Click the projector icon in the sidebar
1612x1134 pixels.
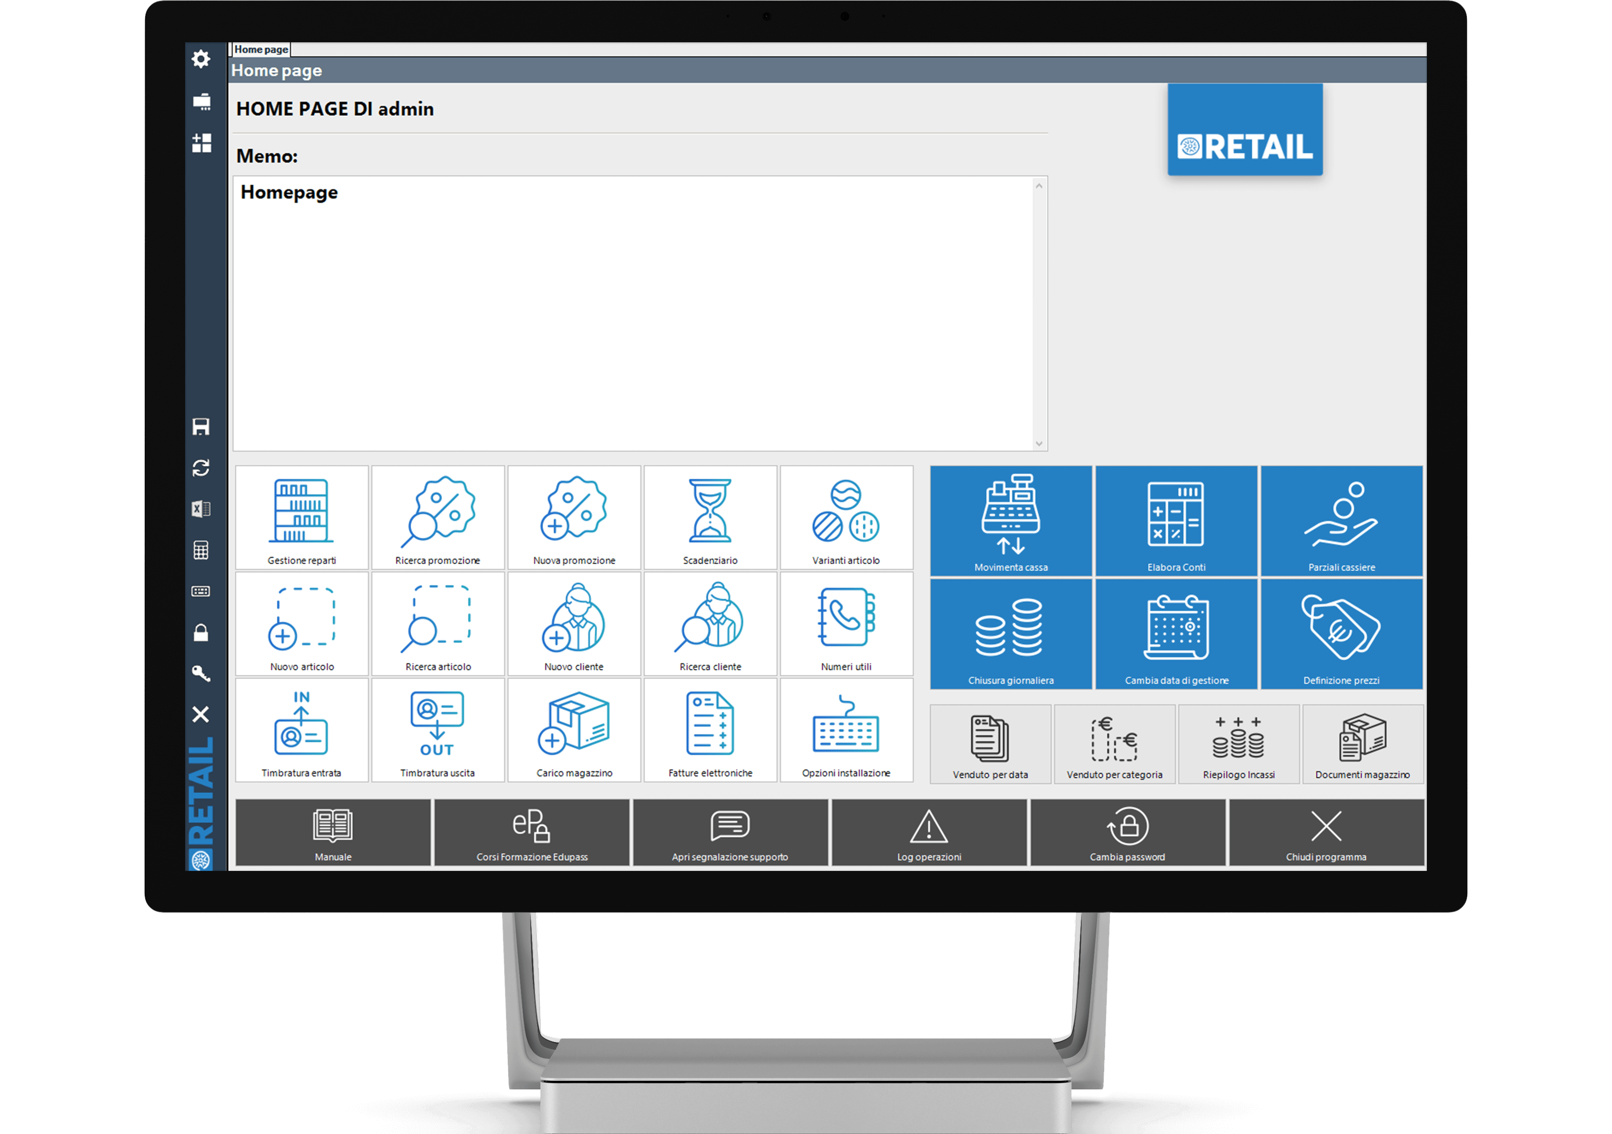[201, 102]
